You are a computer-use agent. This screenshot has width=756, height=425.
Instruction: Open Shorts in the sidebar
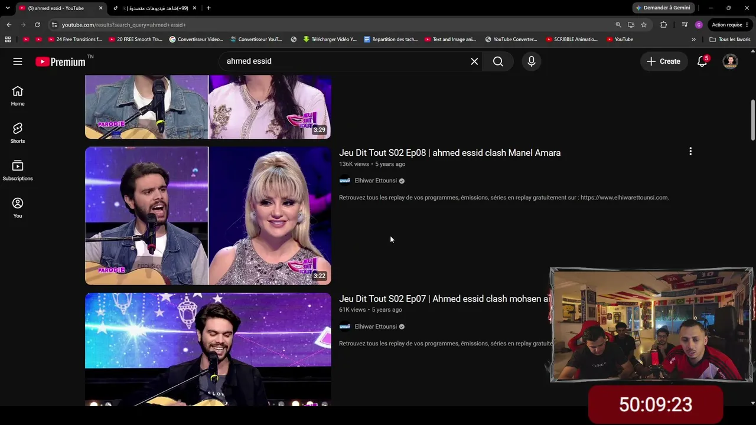[18, 133]
